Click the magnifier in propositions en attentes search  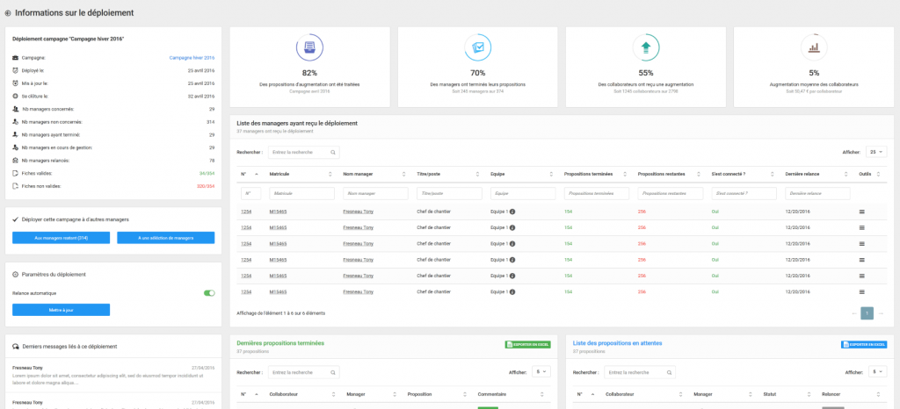point(669,372)
